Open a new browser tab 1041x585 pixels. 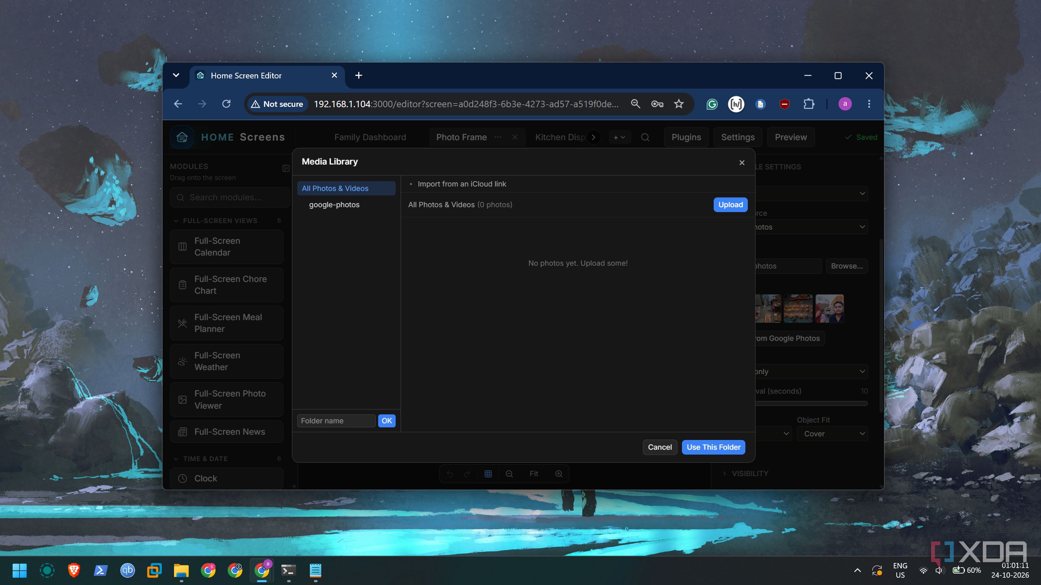358,76
